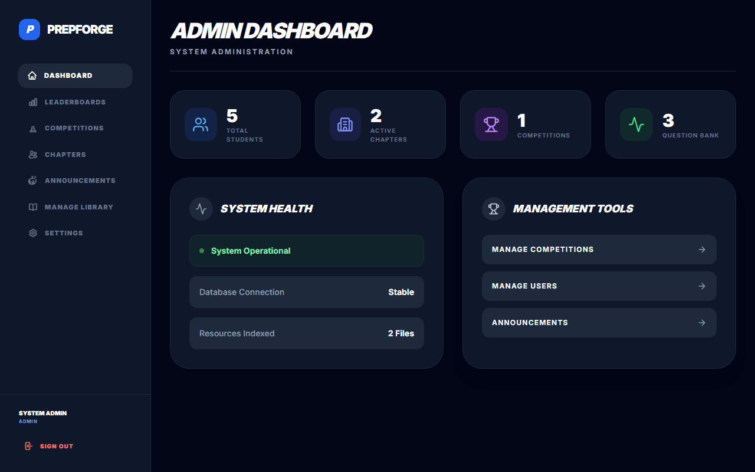Image resolution: width=755 pixels, height=472 pixels.
Task: Open Manage Competitions arrow
Action: click(x=702, y=250)
